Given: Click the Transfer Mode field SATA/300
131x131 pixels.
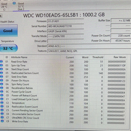Looking at the screenshot, I should (x=65, y=36).
